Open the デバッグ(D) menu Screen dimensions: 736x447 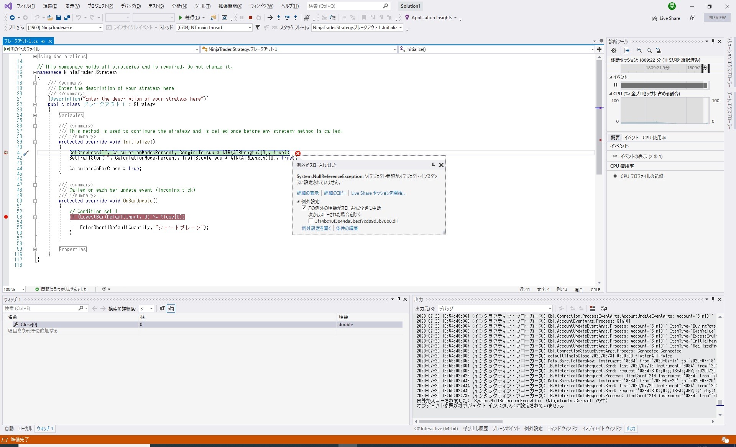click(x=131, y=6)
